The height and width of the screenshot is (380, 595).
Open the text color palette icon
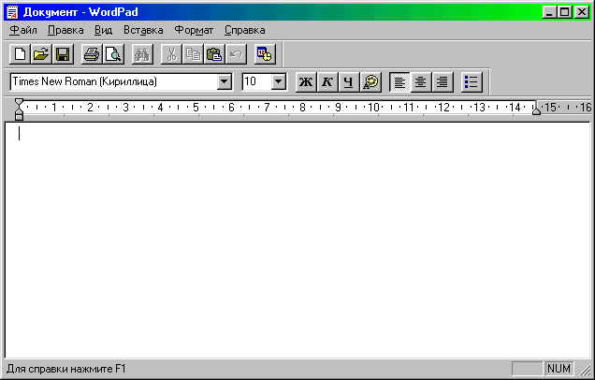370,81
